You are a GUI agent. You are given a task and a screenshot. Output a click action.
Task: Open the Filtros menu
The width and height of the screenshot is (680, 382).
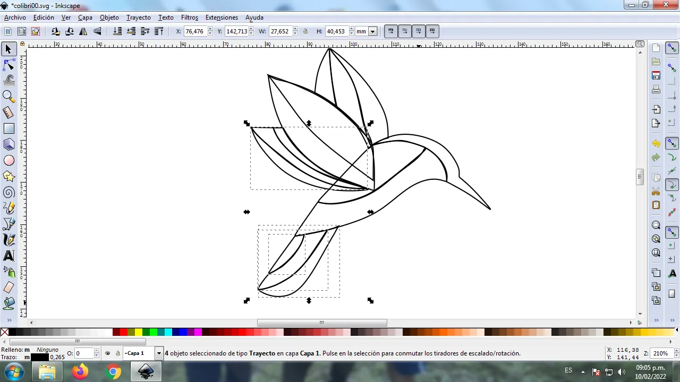[x=190, y=18]
